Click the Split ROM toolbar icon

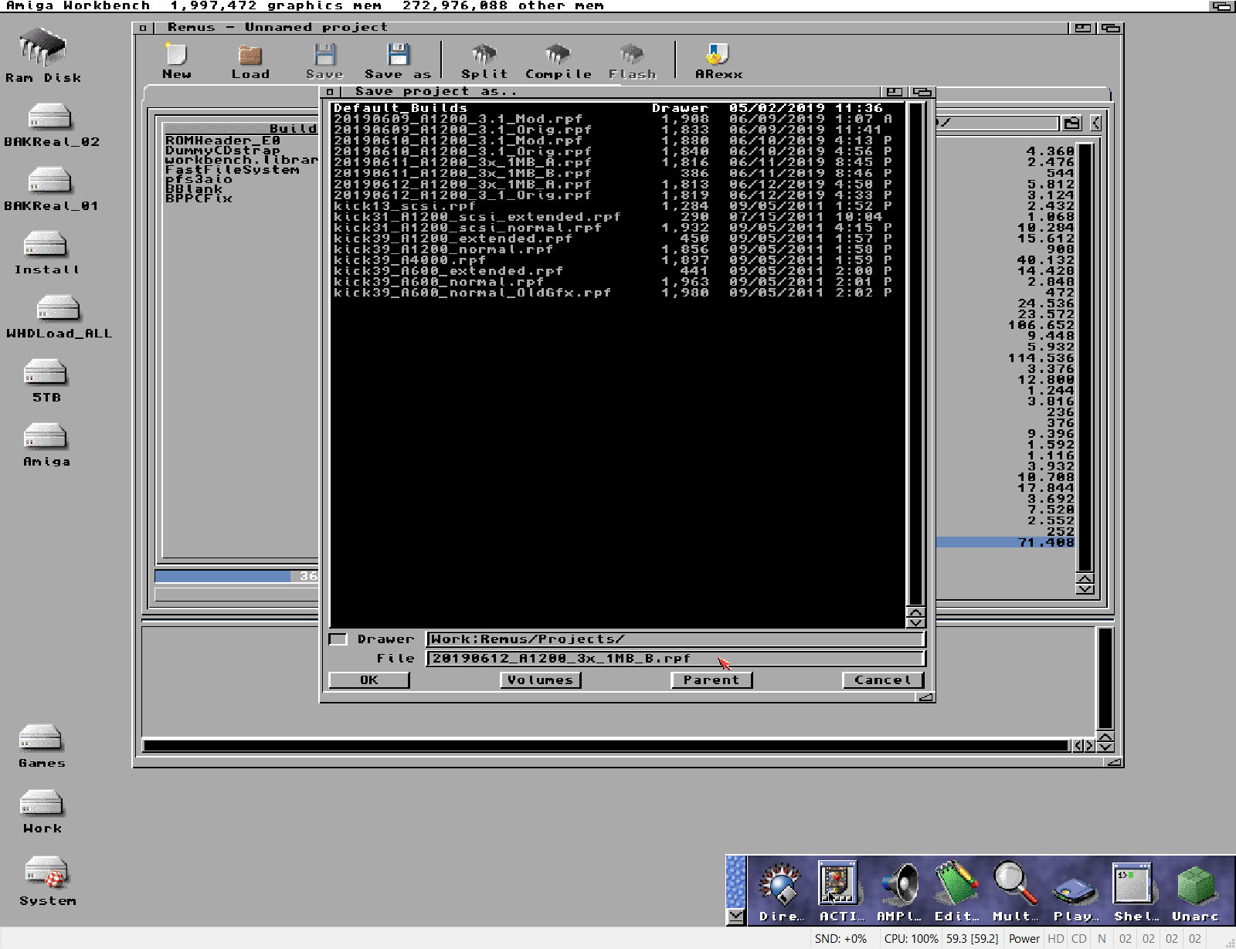tap(484, 61)
